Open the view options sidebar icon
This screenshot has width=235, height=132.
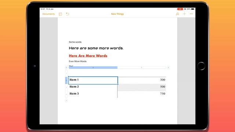tap(60, 14)
